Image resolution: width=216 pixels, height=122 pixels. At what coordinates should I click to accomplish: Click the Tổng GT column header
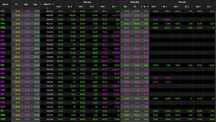pos(47,4)
